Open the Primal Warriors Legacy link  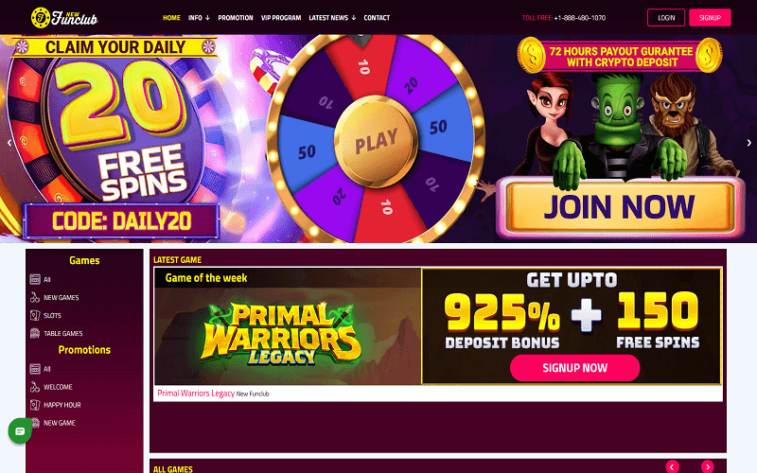tap(196, 394)
